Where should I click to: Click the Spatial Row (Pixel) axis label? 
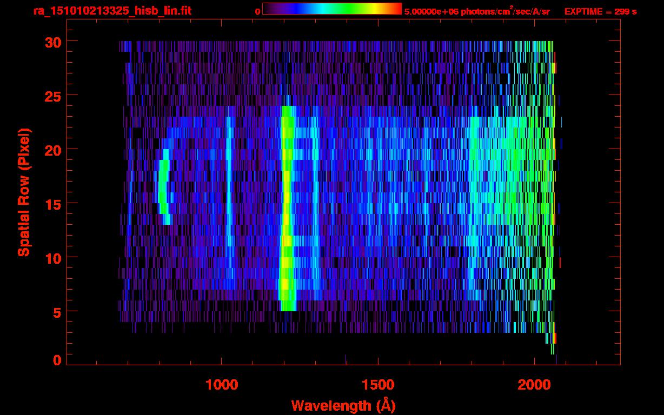coord(24,192)
